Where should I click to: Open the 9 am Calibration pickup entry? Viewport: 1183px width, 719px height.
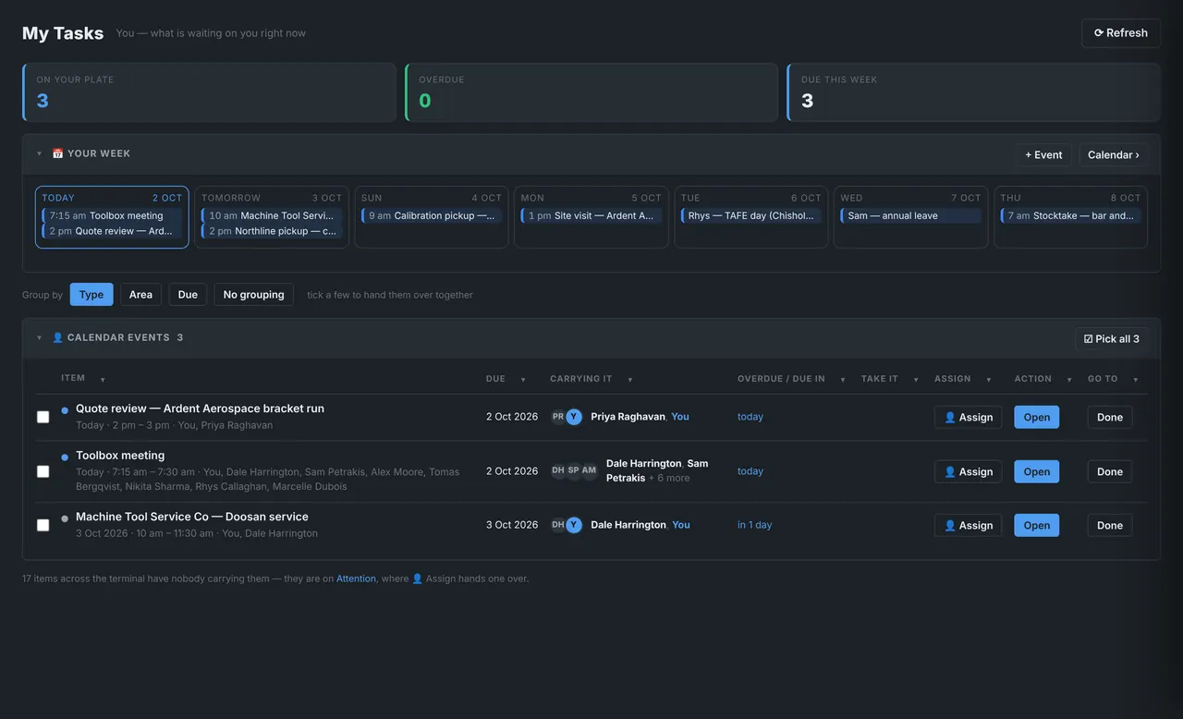[x=432, y=215]
